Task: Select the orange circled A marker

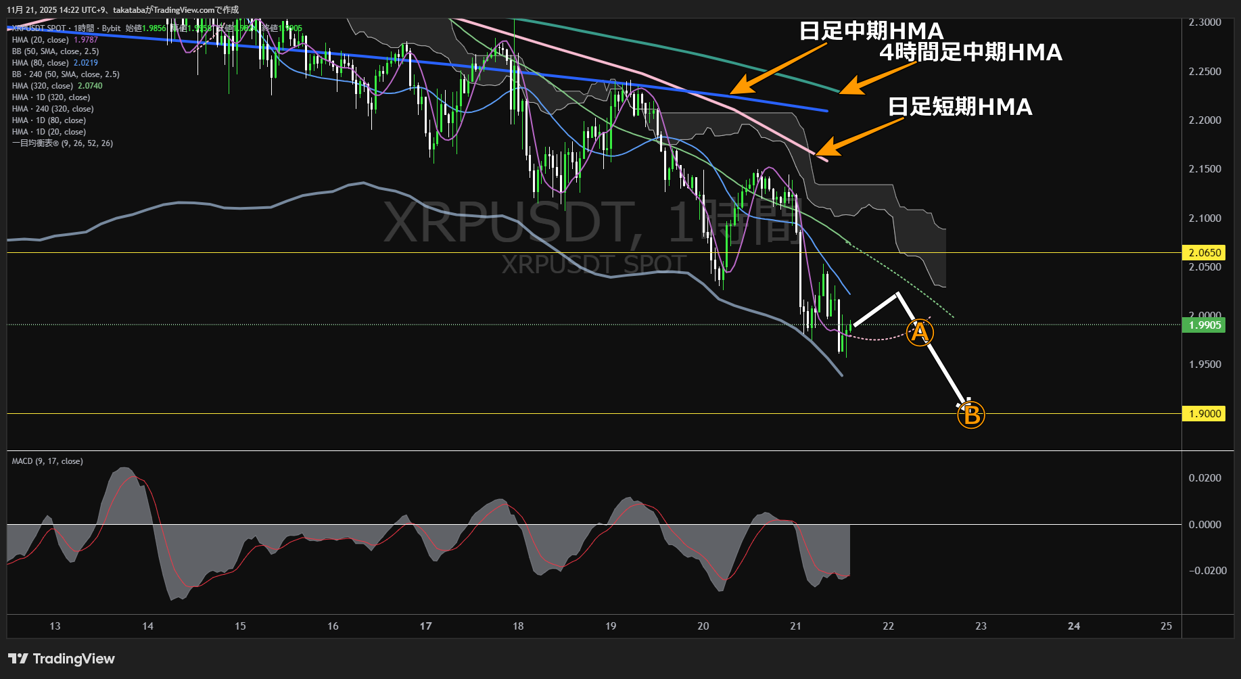Action: 919,333
